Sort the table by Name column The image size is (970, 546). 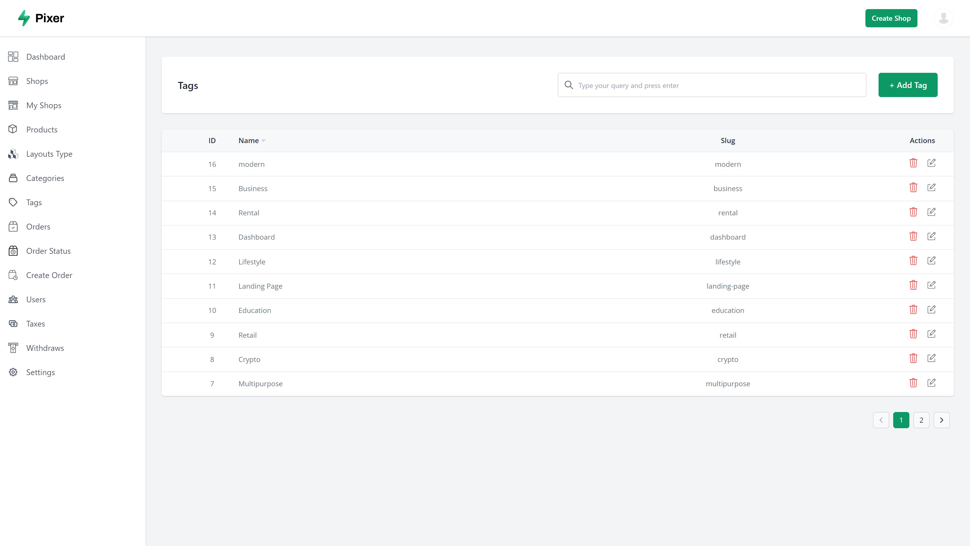(x=252, y=140)
